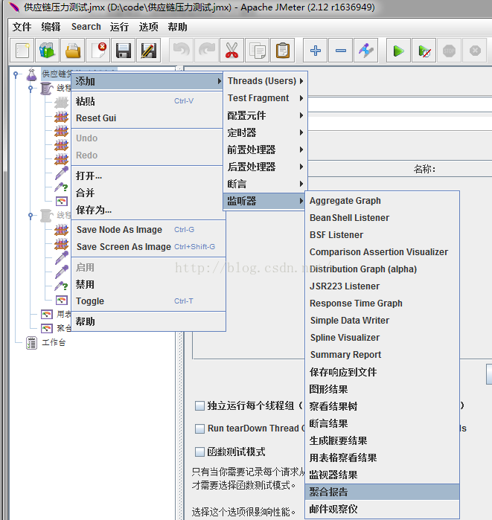Viewport: 492px width, 520px height.
Task: Select the test plan flask icon in tree
Action: pos(32,74)
